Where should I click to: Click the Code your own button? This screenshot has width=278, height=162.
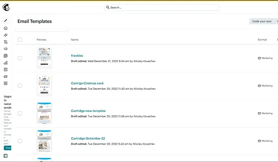(x=262, y=21)
